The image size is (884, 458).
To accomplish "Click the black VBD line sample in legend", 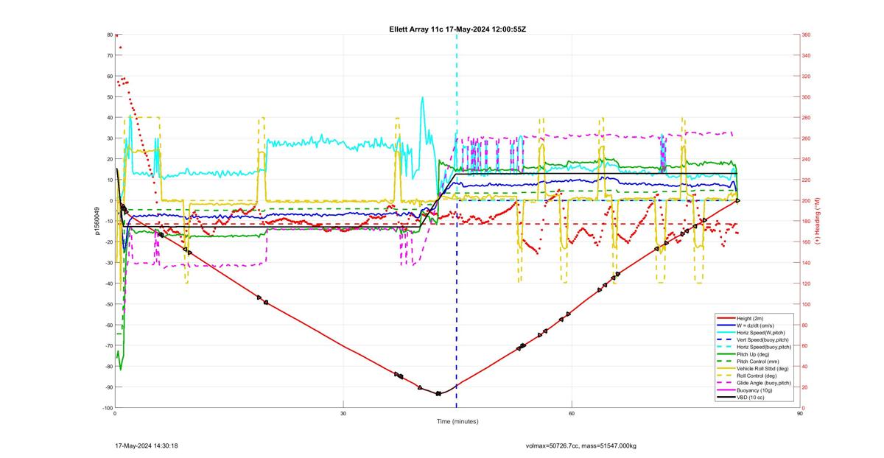I will [x=726, y=398].
